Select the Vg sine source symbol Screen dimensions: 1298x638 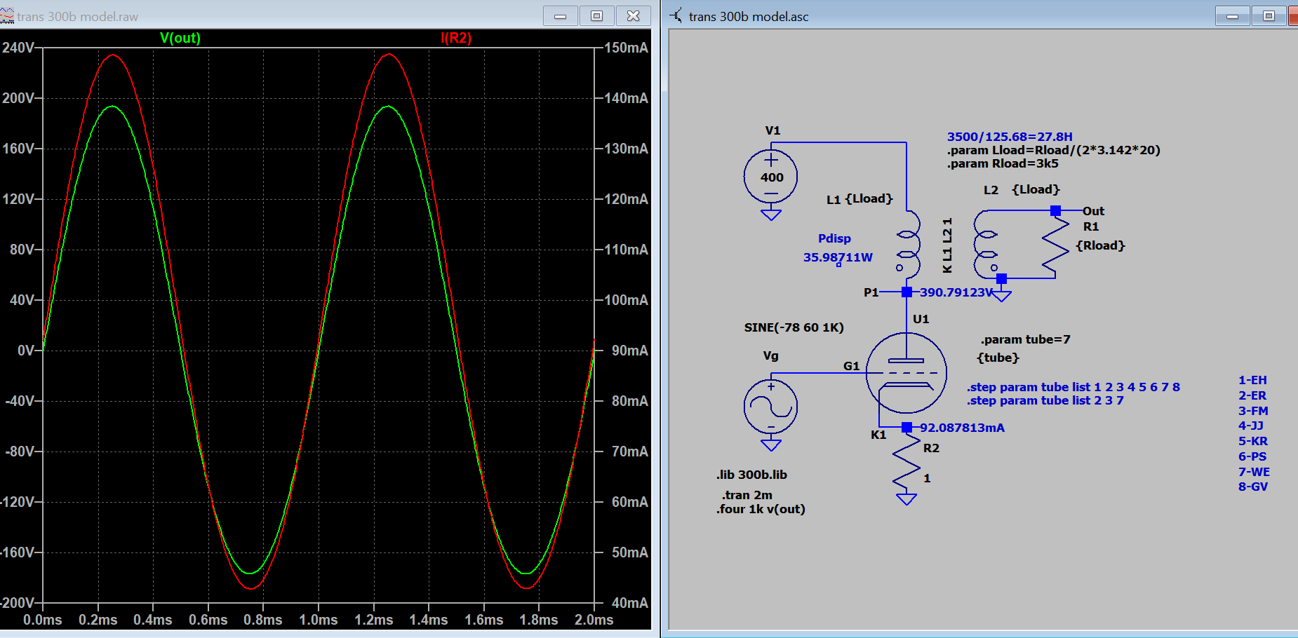[x=771, y=407]
